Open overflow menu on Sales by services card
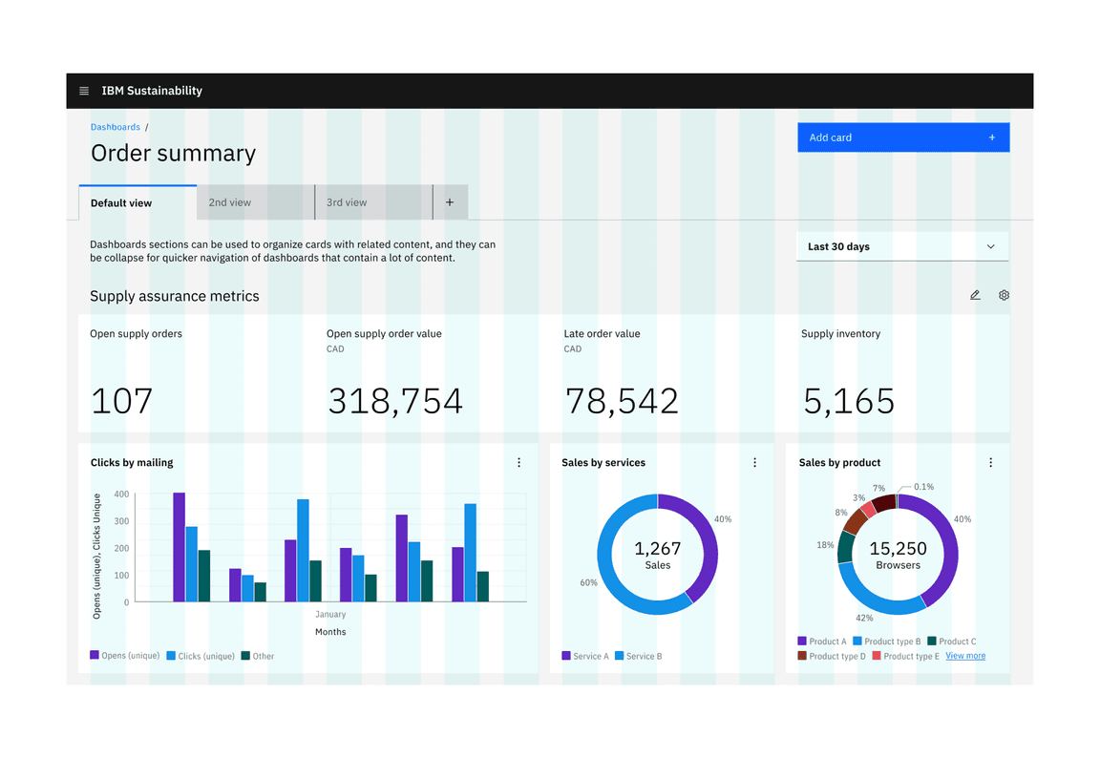The image size is (1100, 758). 755,463
